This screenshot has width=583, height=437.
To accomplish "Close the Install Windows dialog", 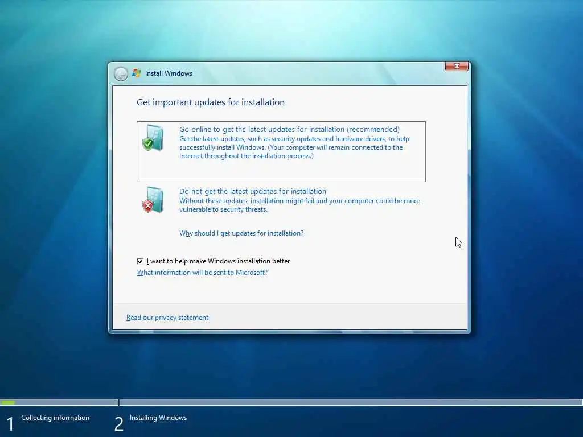I will (457, 66).
